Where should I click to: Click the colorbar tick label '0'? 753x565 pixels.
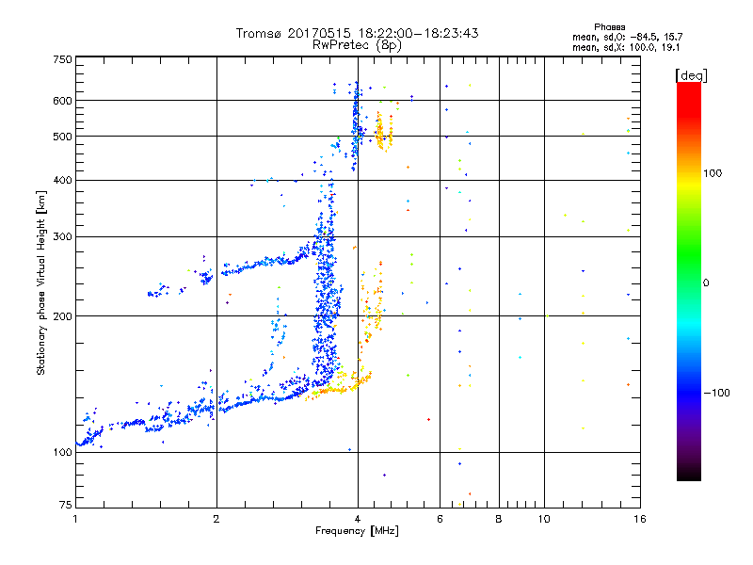[x=706, y=283]
